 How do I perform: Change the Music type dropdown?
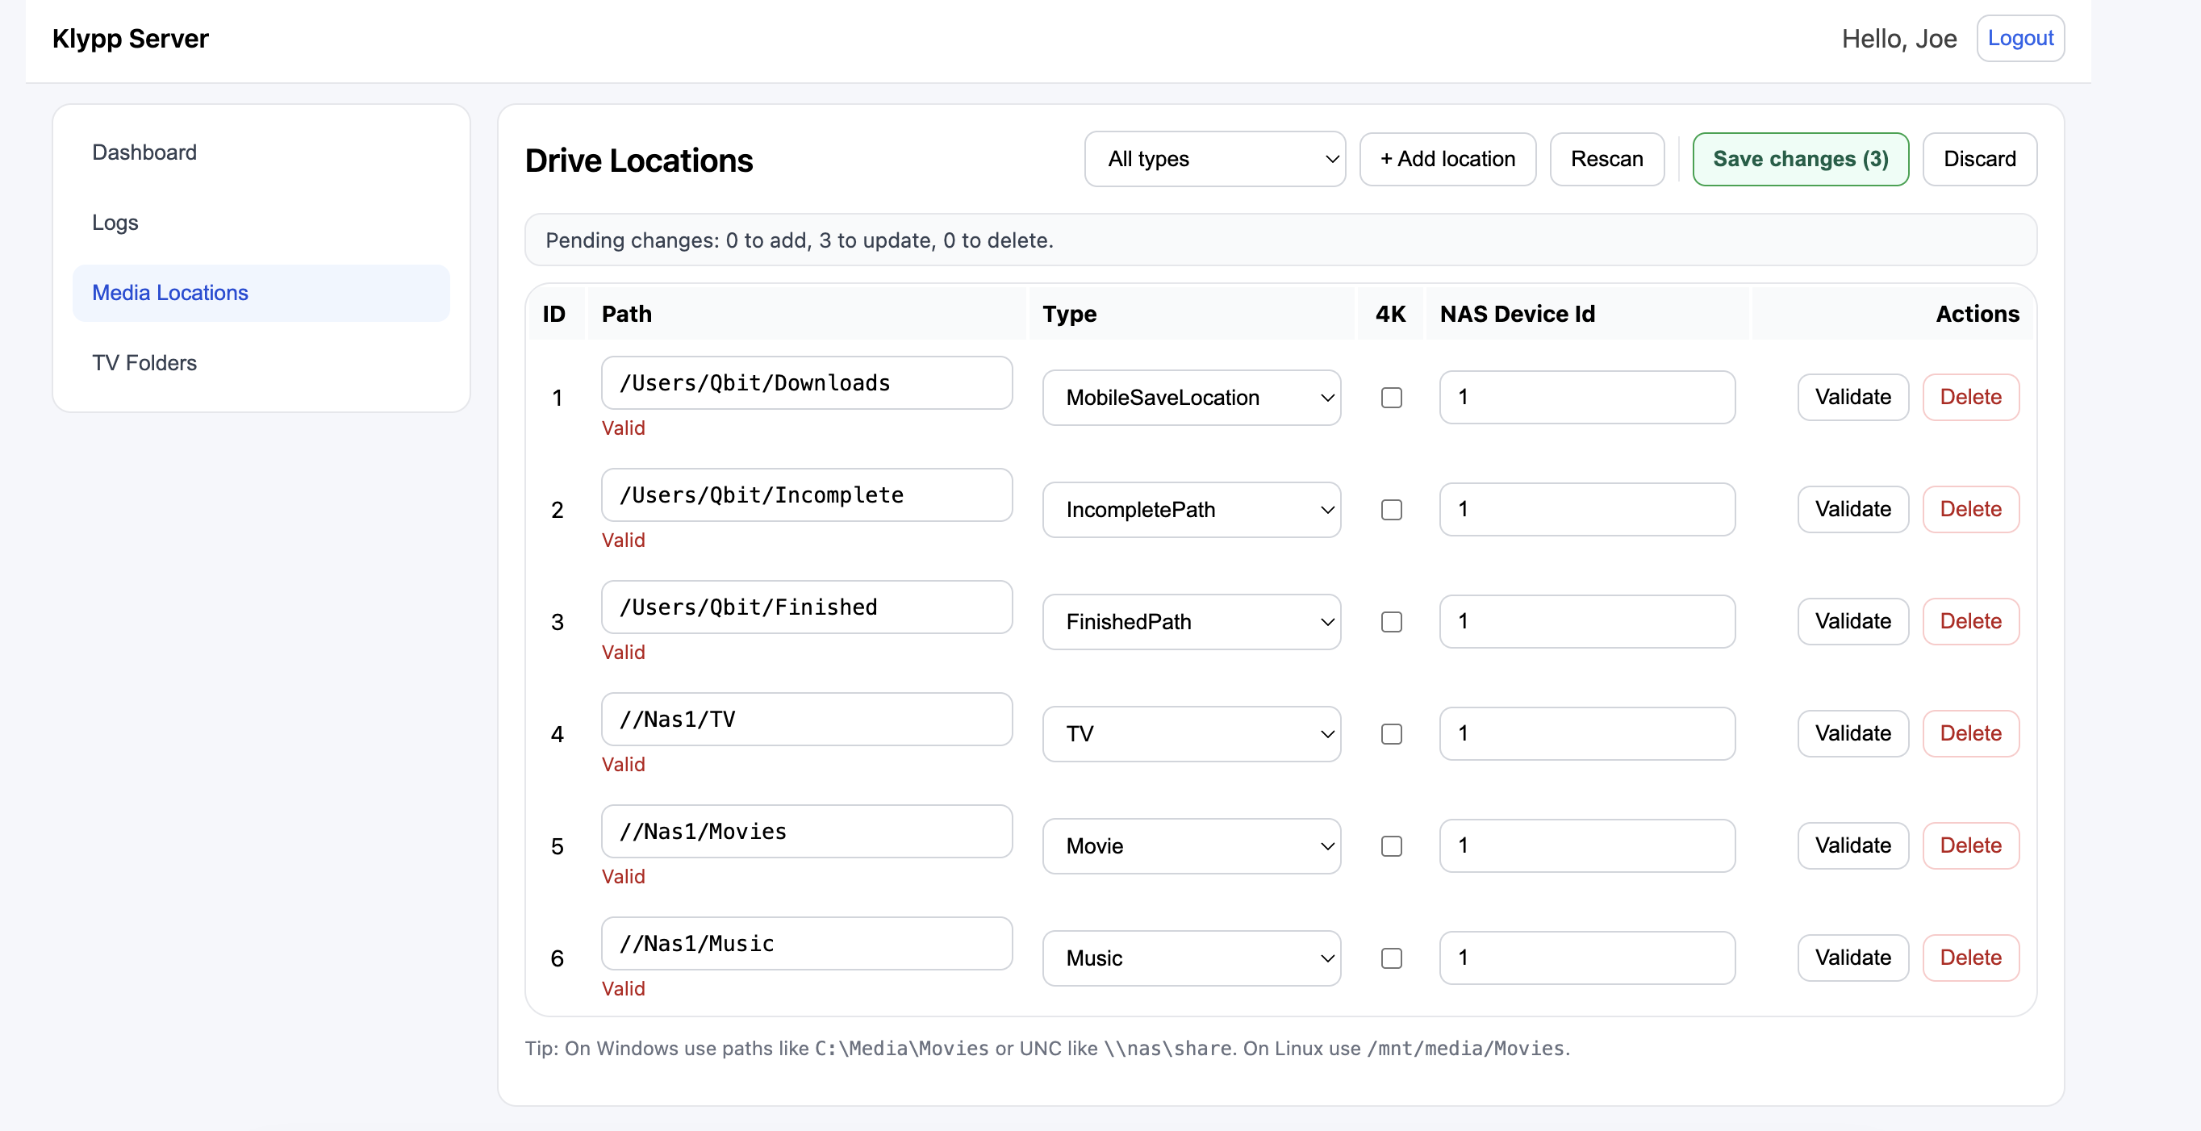[1191, 958]
